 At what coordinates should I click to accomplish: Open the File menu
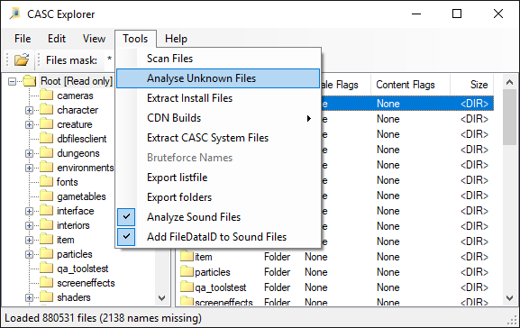coord(23,39)
